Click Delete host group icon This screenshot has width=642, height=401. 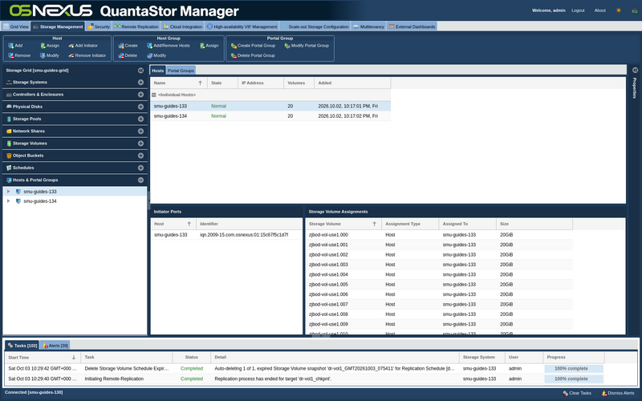click(121, 55)
